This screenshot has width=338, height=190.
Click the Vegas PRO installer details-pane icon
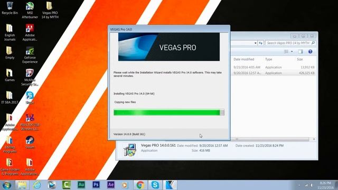[x=129, y=149]
